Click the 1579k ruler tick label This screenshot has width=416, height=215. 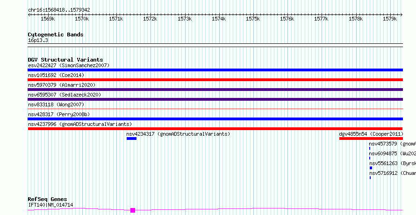pos(390,19)
